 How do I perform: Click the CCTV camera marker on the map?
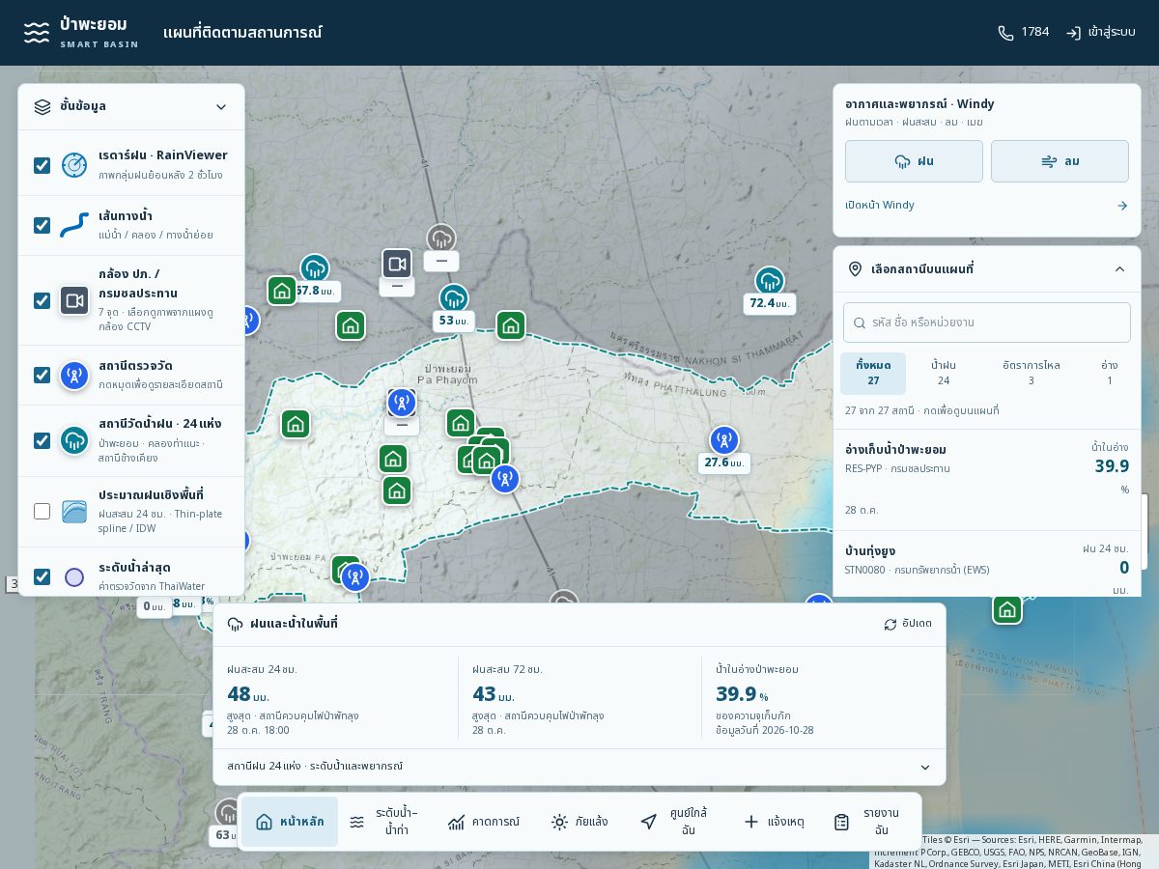[397, 264]
